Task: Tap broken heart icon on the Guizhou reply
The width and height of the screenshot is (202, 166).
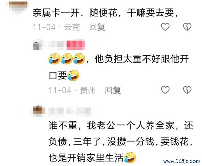Action: 187,90
